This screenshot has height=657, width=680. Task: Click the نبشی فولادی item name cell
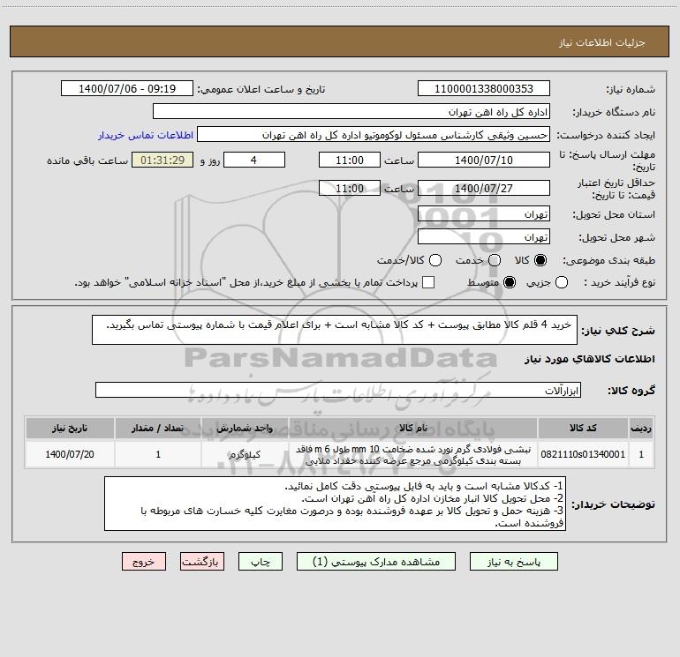click(413, 454)
